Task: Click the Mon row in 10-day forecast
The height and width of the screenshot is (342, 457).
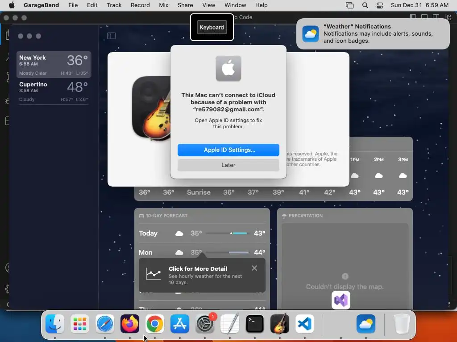Action: click(202, 252)
